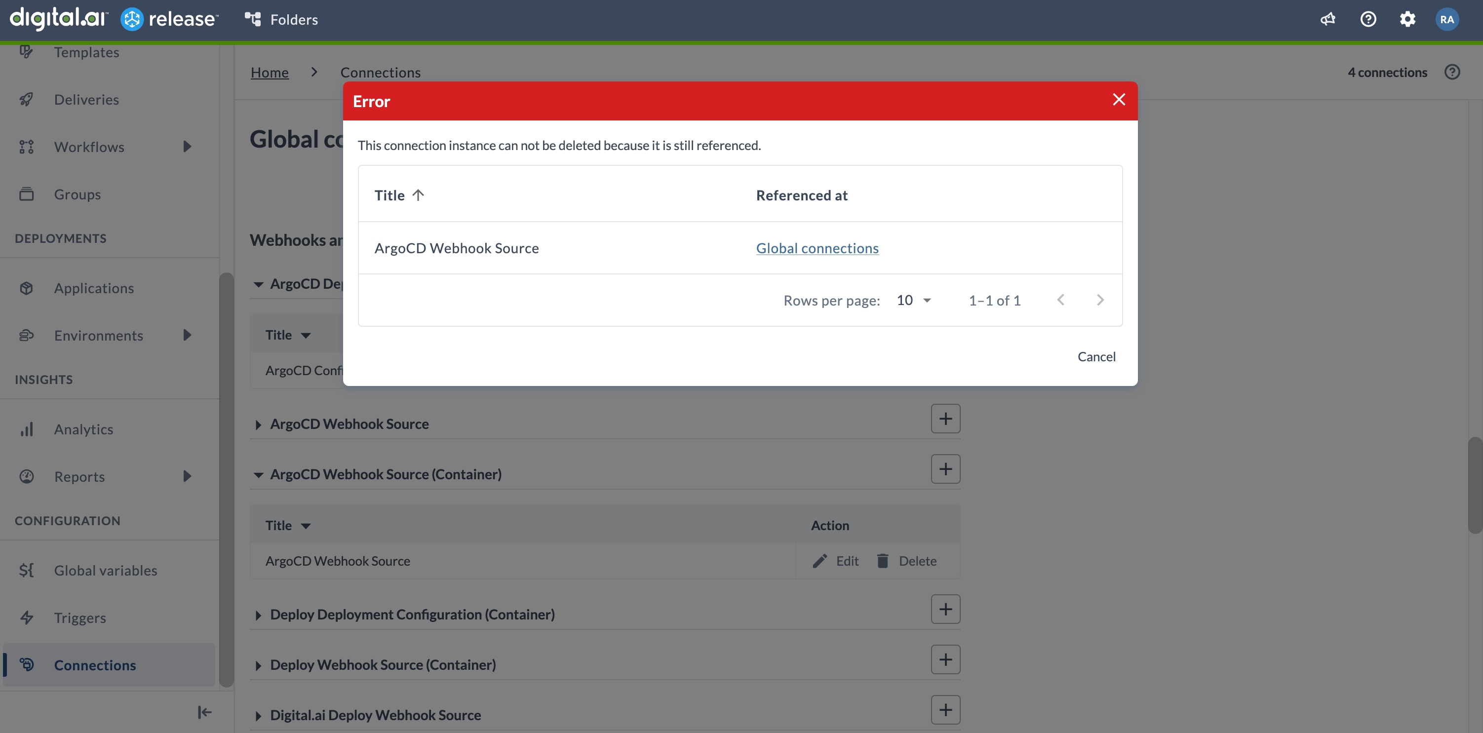This screenshot has width=1483, height=733.
Task: Open Rows per page dropdown
Action: [914, 300]
